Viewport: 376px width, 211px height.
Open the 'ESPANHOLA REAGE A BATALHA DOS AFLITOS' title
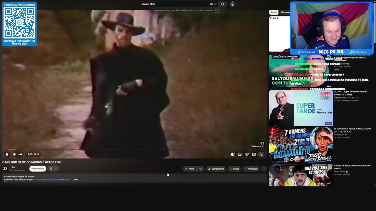pos(352,130)
